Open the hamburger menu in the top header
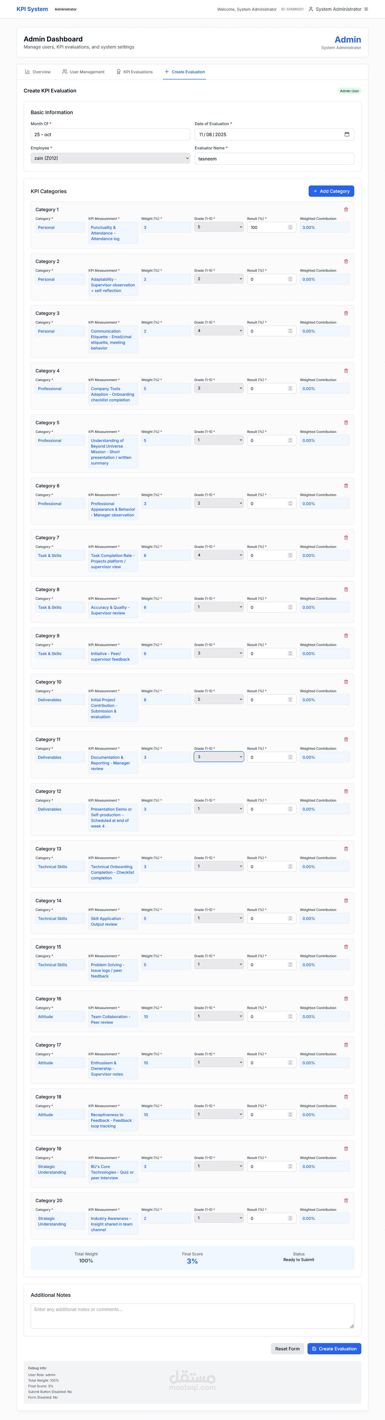This screenshot has width=385, height=1420. [x=366, y=9]
